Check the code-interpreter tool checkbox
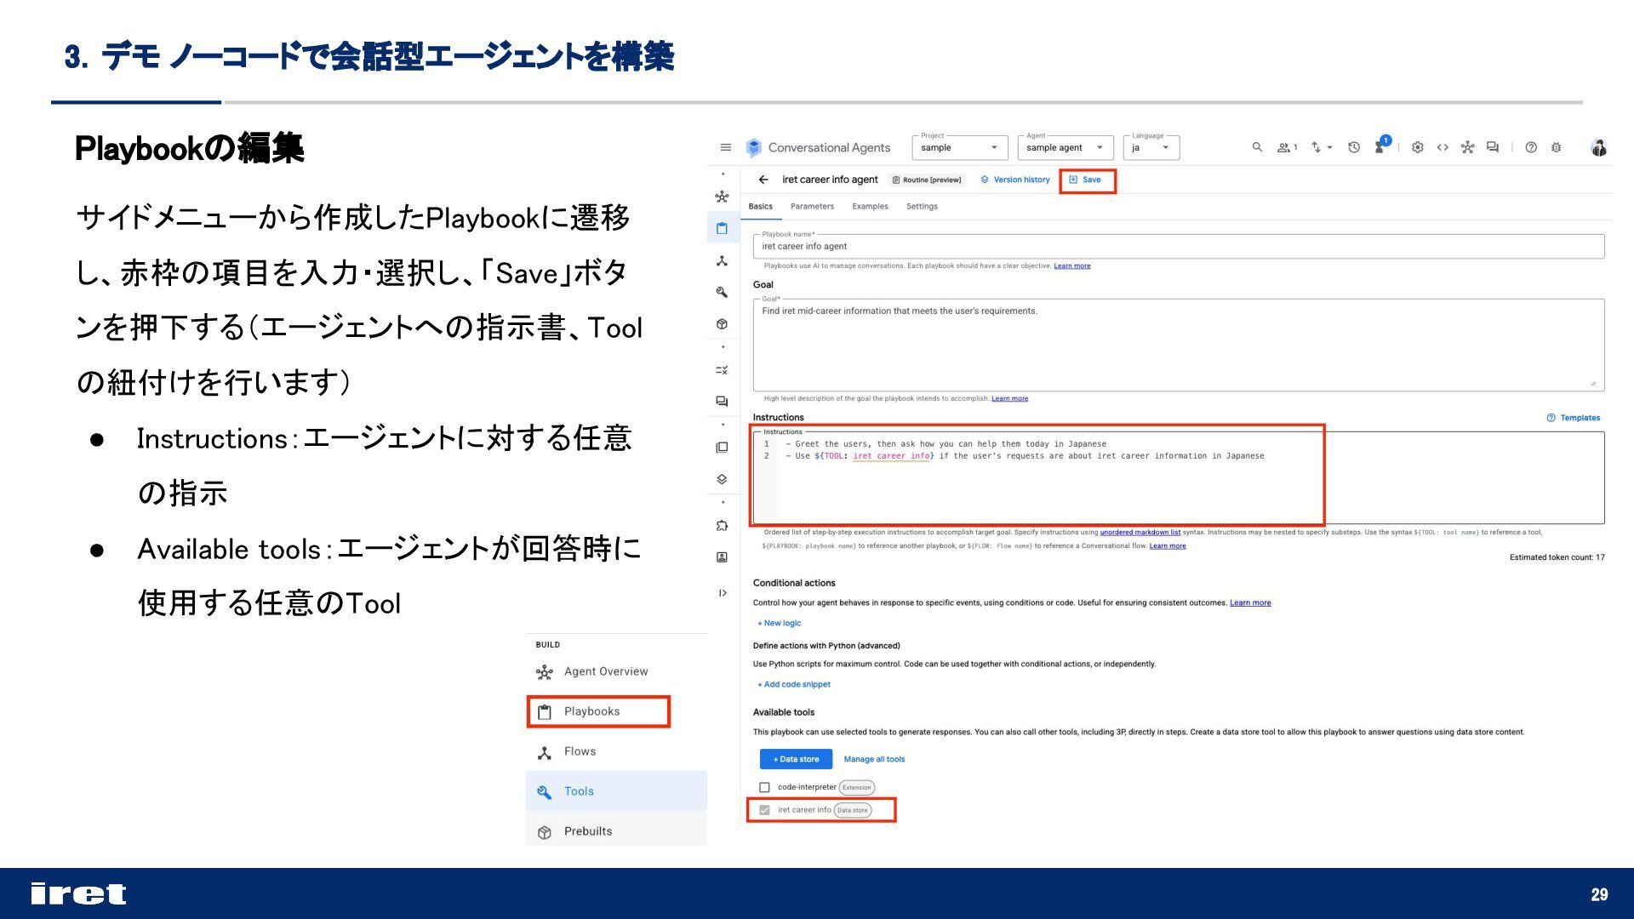The height and width of the screenshot is (919, 1634). coord(764,787)
